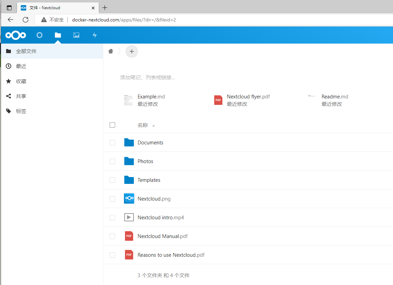Click the Nextcloud logo in header
Image resolution: width=393 pixels, height=285 pixels.
coord(16,35)
